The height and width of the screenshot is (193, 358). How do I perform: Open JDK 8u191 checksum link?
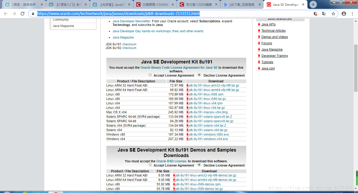click(x=129, y=44)
